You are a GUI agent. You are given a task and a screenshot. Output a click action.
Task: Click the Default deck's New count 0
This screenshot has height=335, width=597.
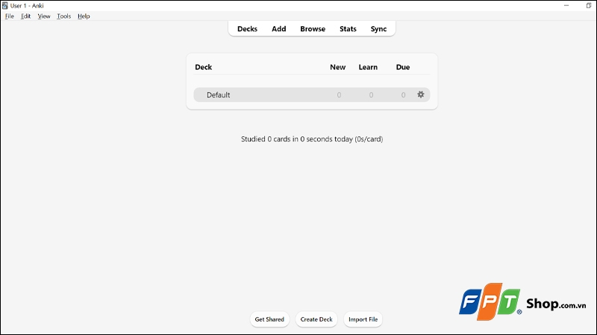[x=339, y=95]
